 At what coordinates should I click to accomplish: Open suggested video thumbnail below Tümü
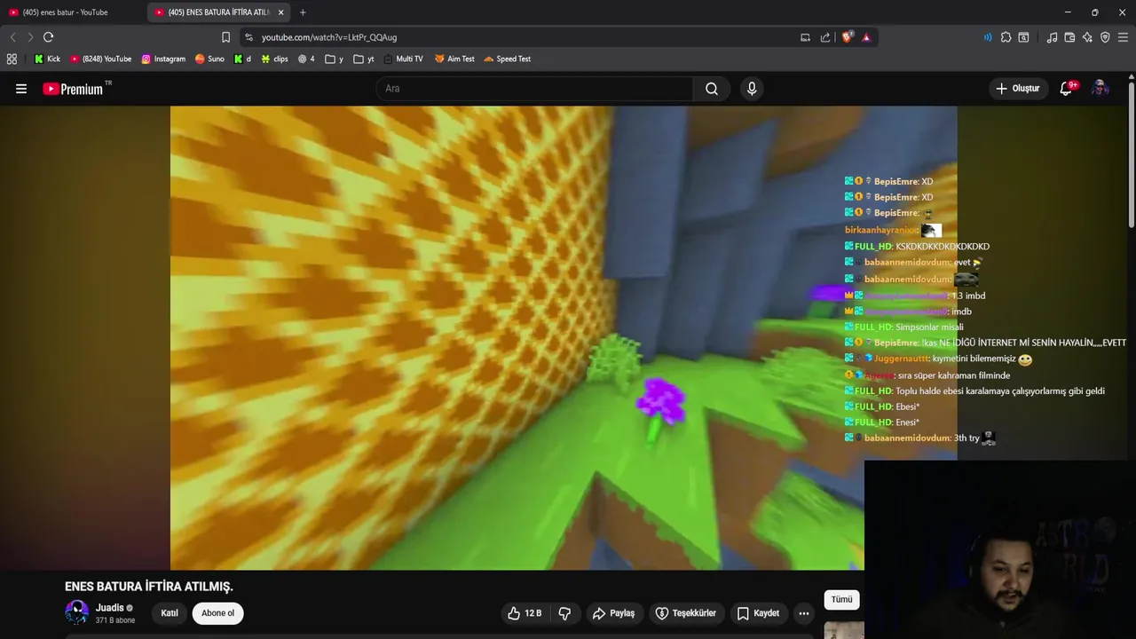coord(844,630)
